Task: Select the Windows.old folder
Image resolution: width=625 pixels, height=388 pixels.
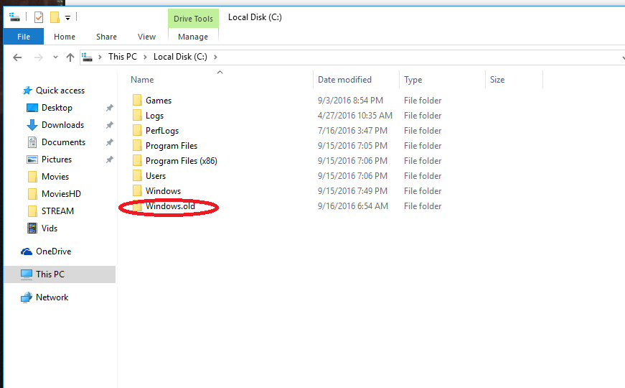Action: [x=170, y=206]
